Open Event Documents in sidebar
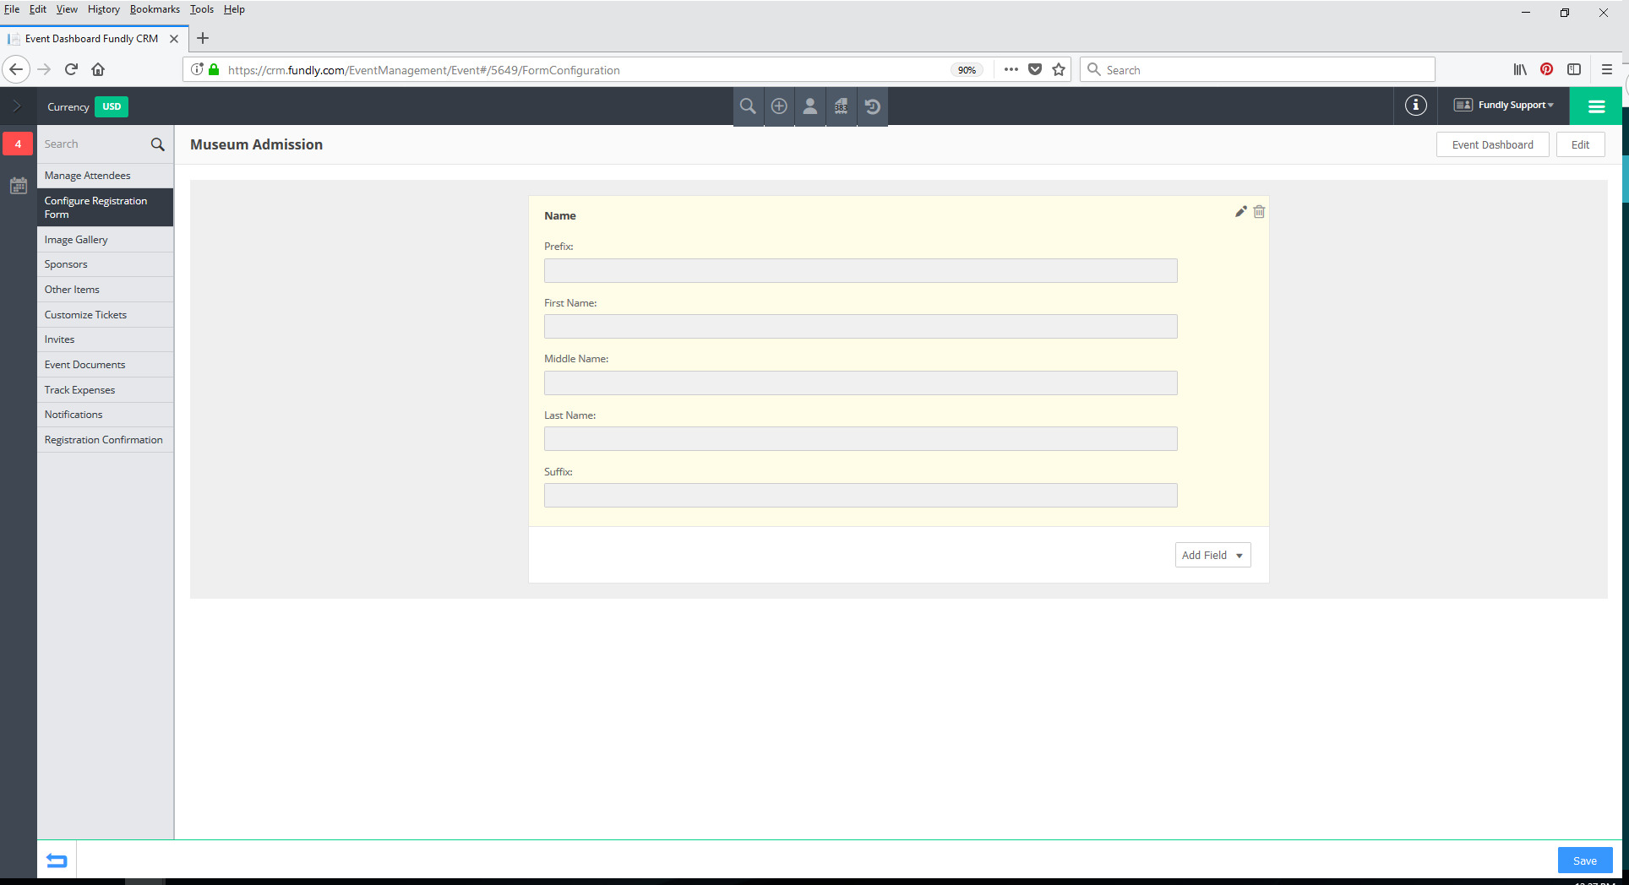 [105, 365]
